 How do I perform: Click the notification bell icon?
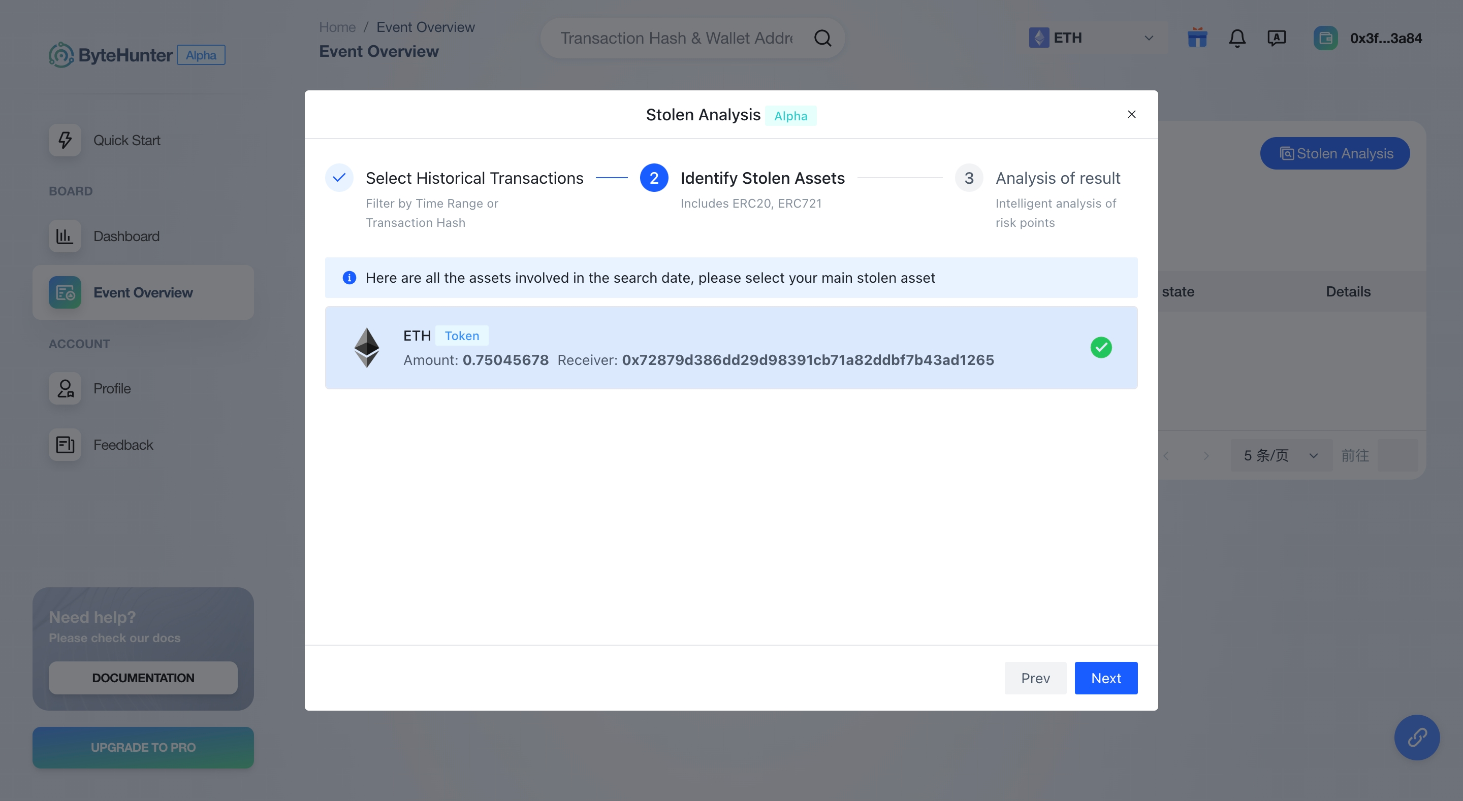(1237, 38)
